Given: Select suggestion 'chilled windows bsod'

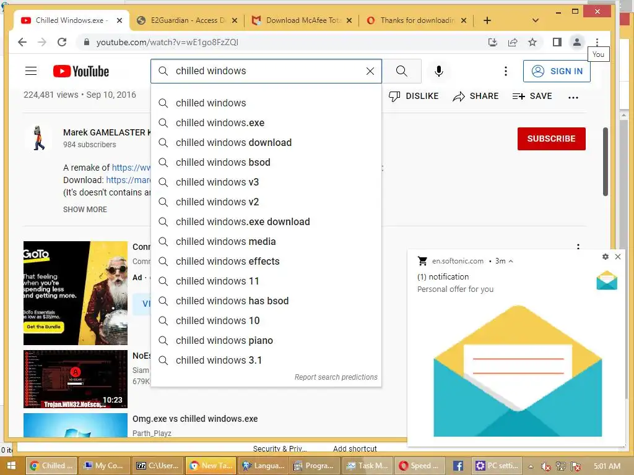Looking at the screenshot, I should pyautogui.click(x=266, y=163).
